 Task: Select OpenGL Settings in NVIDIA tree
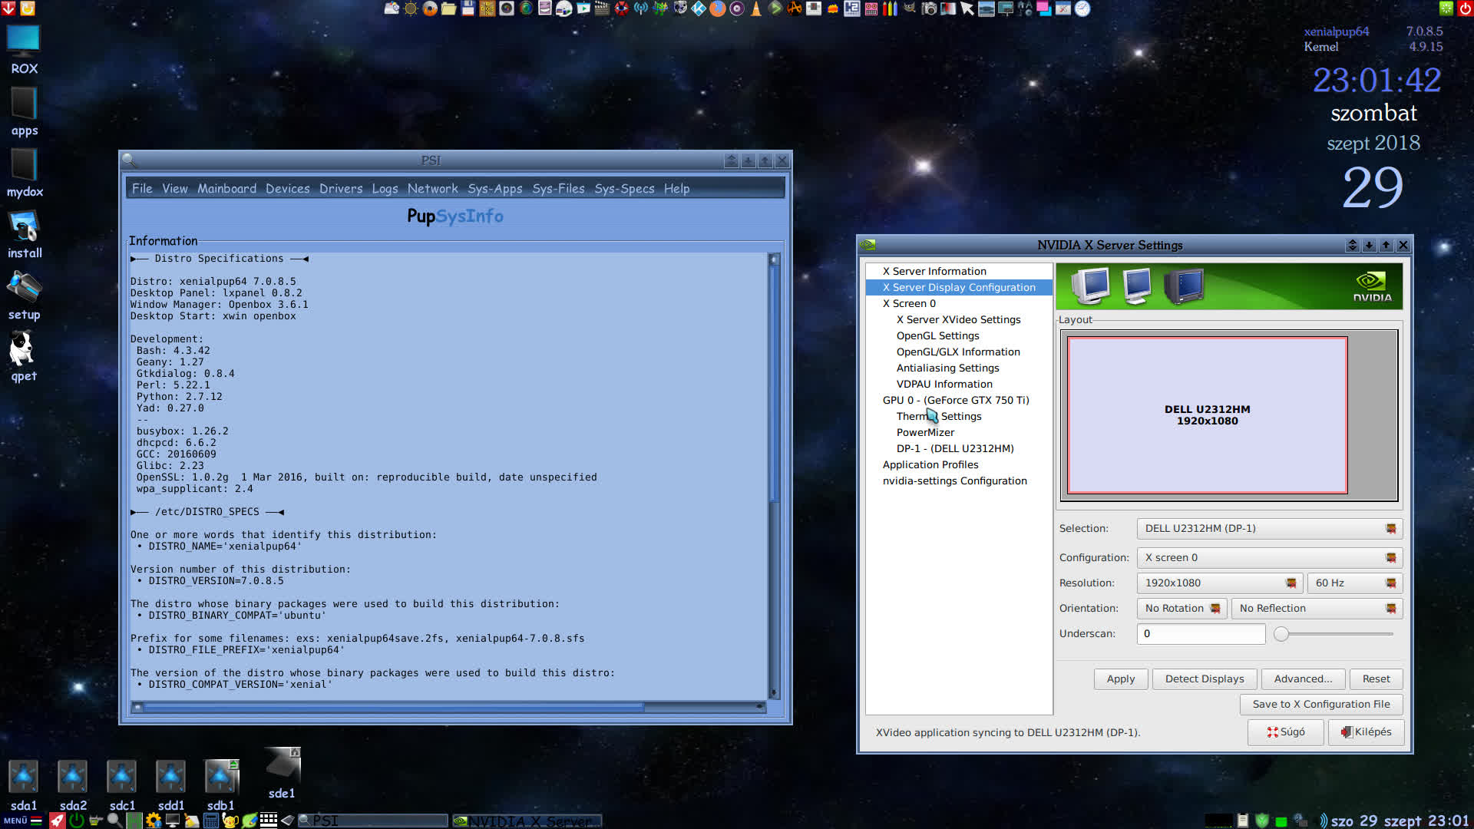pos(937,336)
